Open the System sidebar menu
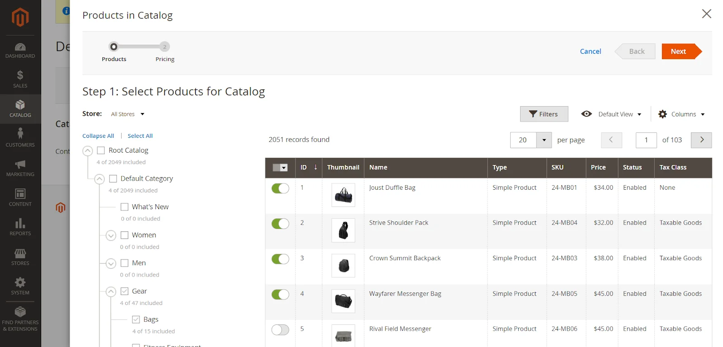Viewport: 723px width, 347px height. [x=20, y=286]
